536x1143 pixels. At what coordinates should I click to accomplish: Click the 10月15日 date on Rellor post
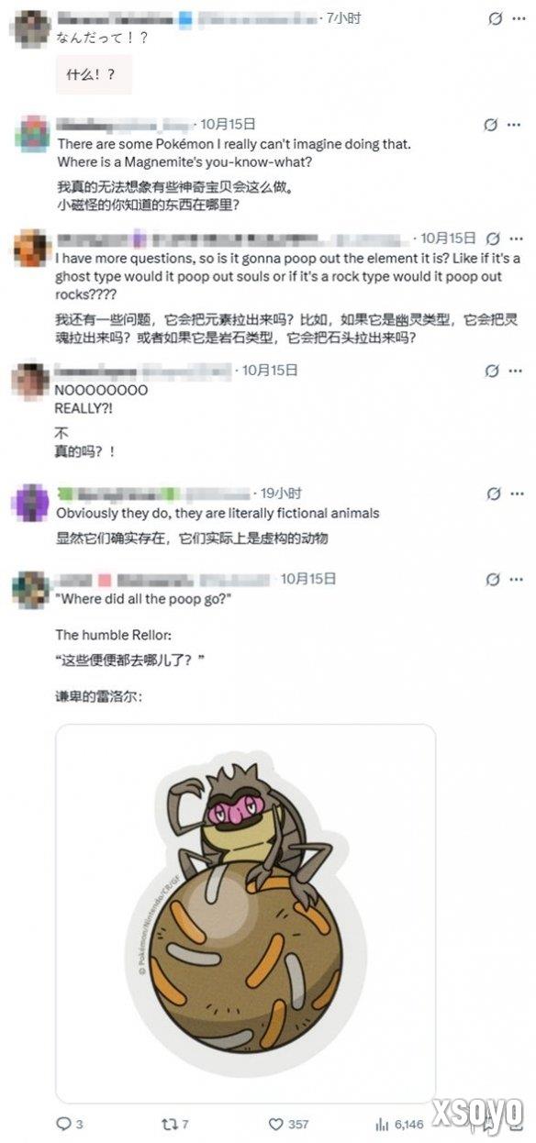tap(308, 579)
